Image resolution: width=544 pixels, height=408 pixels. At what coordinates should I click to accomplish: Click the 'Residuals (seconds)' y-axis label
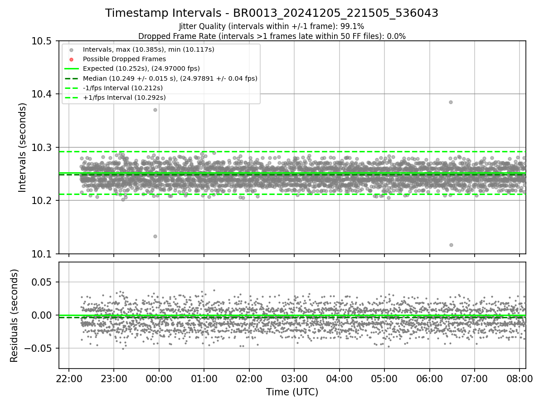14,316
